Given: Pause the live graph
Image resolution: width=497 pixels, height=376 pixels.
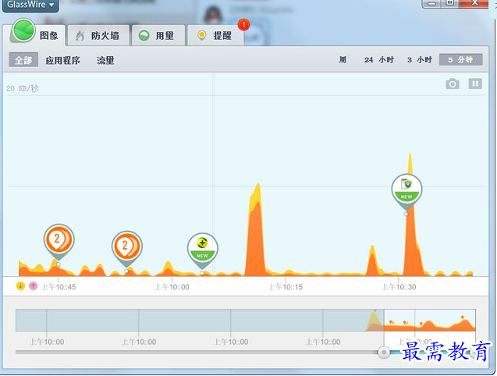Looking at the screenshot, I should pos(475,83).
